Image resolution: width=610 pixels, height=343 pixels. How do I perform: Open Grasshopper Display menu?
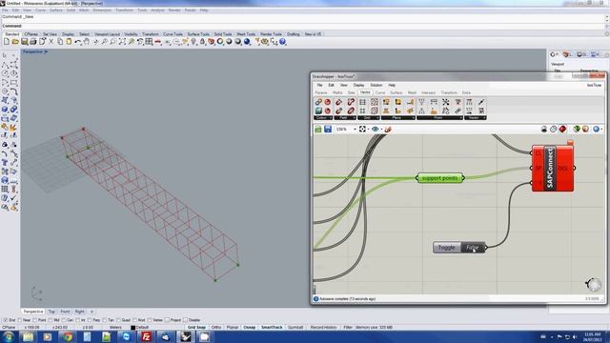(x=358, y=85)
